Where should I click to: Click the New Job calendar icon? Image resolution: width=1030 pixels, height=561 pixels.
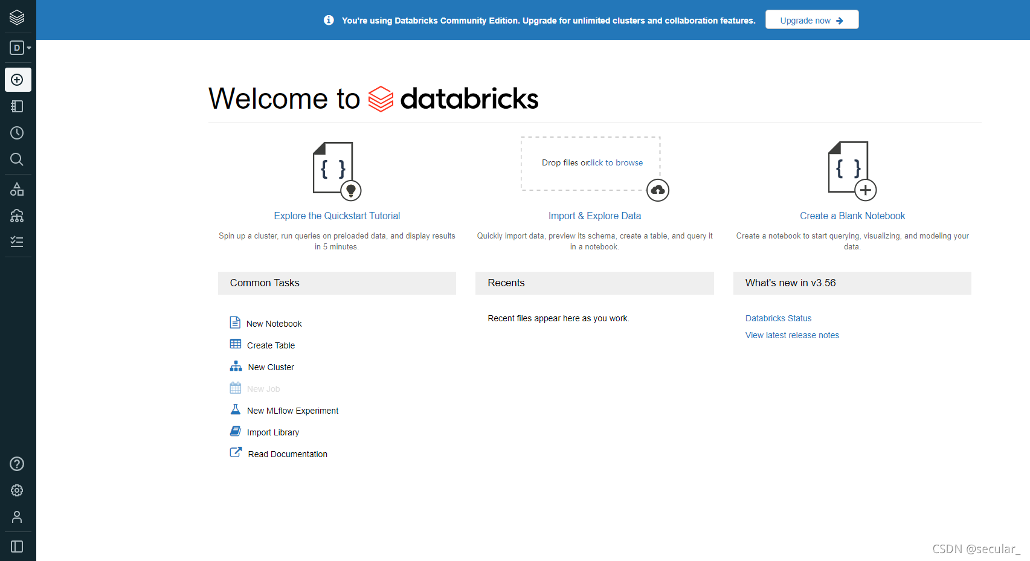[x=236, y=388]
